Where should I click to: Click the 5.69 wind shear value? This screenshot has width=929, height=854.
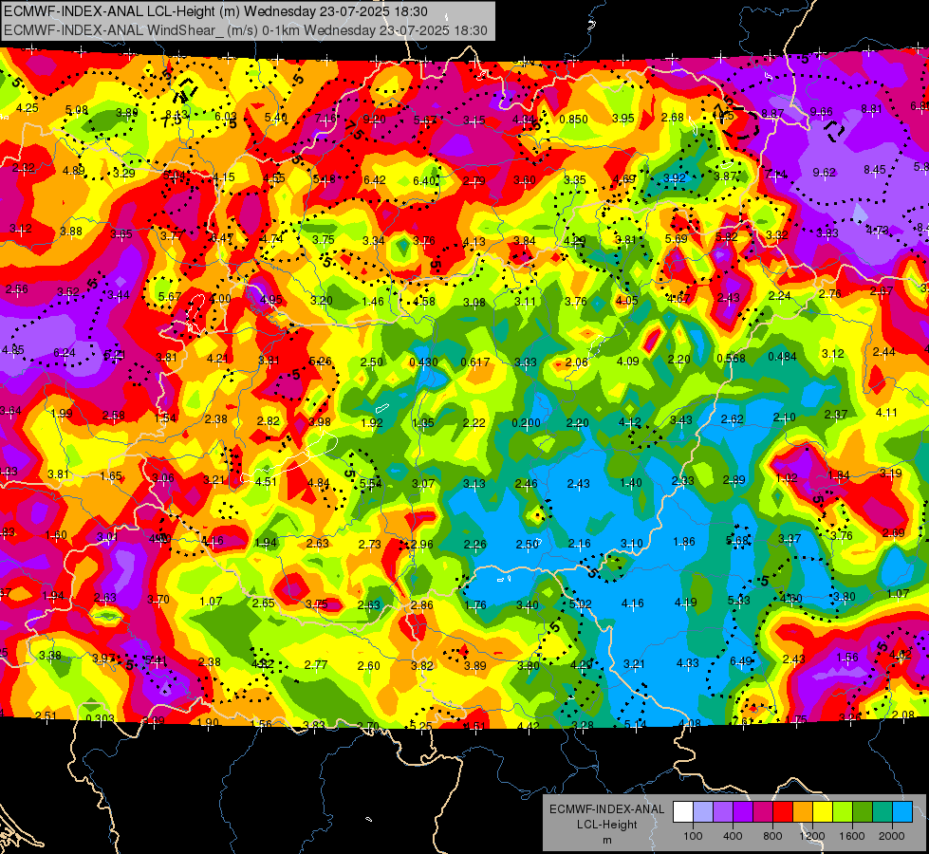point(676,239)
